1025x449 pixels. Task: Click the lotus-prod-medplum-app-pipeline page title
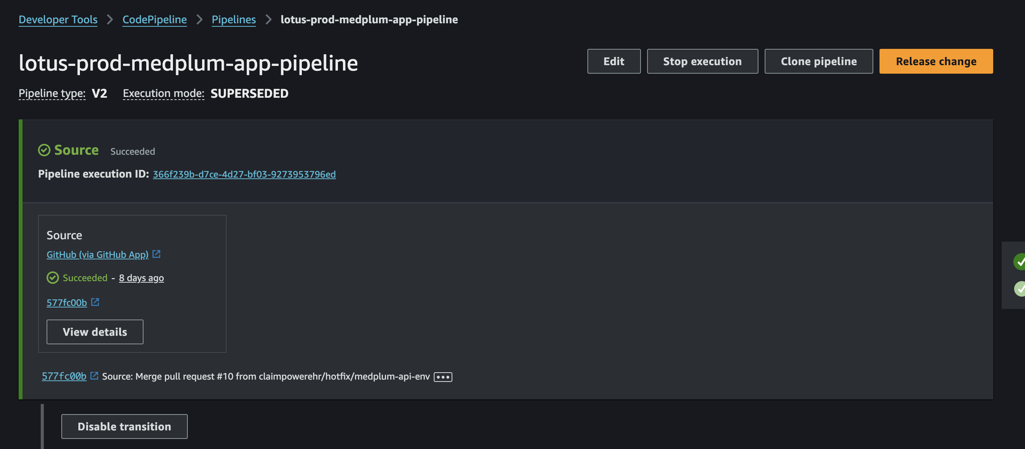pos(188,63)
